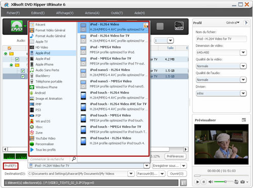This screenshot has height=188, width=253.
Task: Uncheck the selected row's checkbox
Action: [x=23, y=77]
